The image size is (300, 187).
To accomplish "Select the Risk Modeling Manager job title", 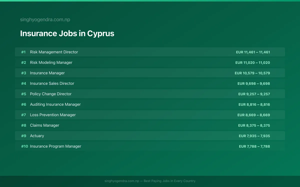I will [51, 63].
